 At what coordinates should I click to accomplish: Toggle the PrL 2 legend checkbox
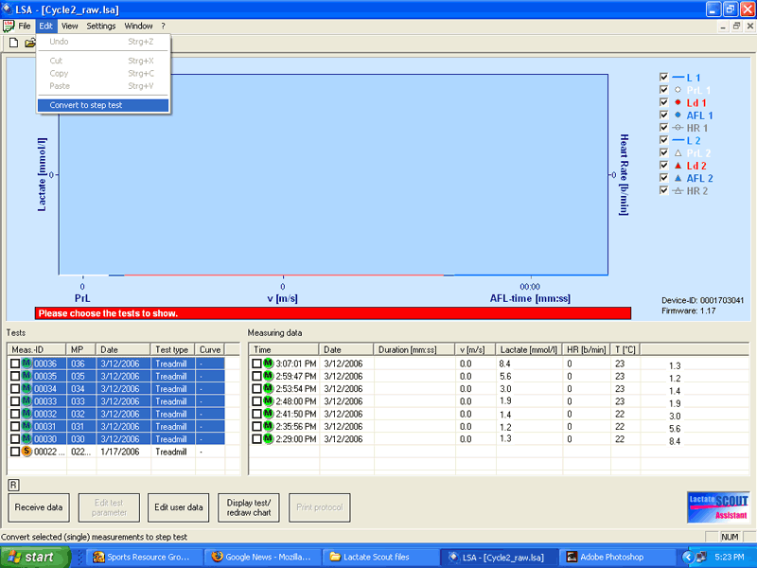(664, 152)
